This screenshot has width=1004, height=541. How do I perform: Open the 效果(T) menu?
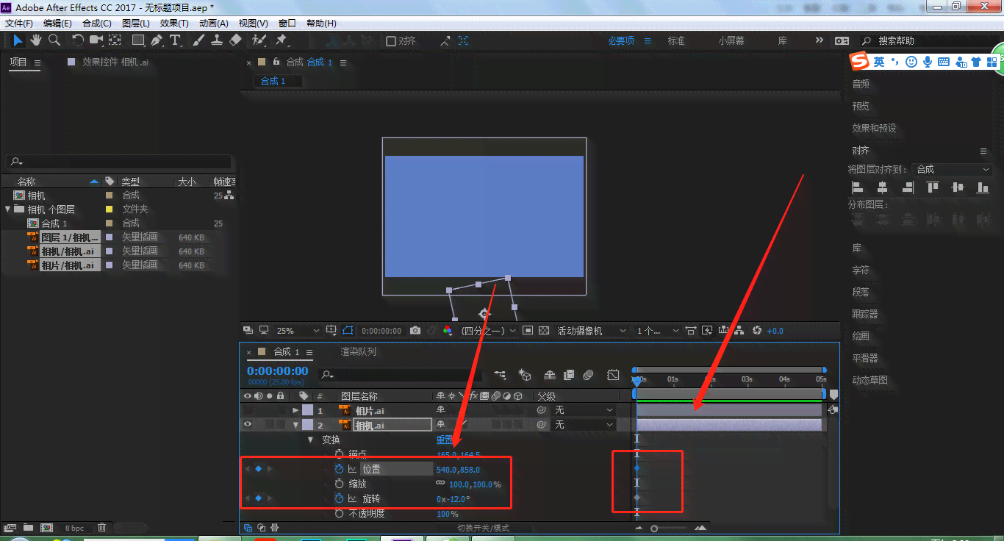(x=174, y=24)
